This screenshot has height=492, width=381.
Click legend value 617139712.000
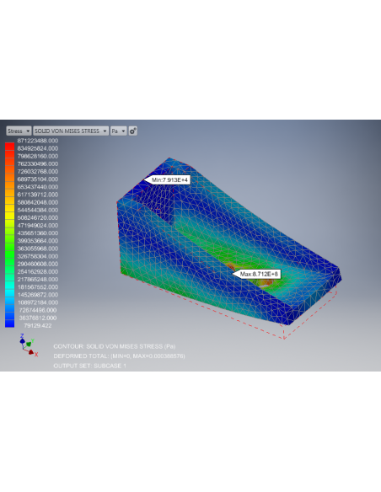point(38,195)
